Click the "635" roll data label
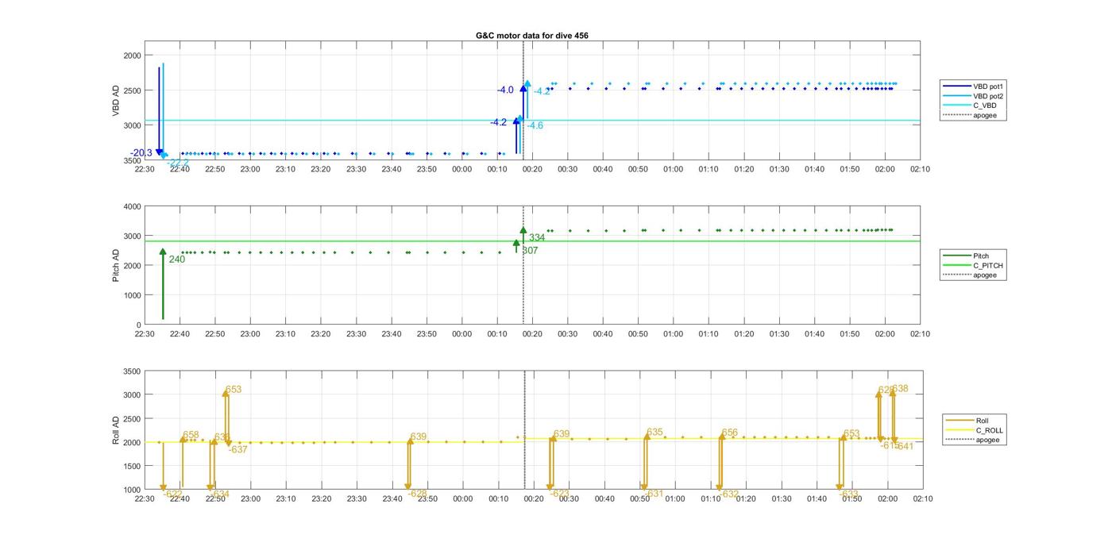This screenshot has width=1112, height=550. point(654,433)
